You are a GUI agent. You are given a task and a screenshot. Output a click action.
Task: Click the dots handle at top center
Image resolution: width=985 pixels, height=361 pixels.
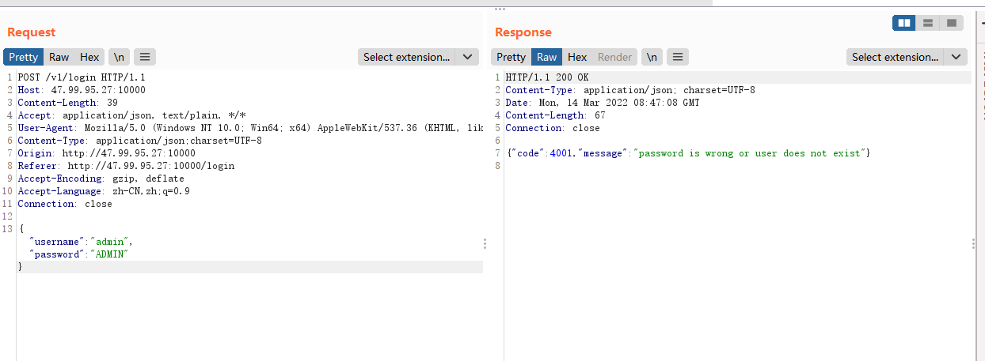point(500,9)
